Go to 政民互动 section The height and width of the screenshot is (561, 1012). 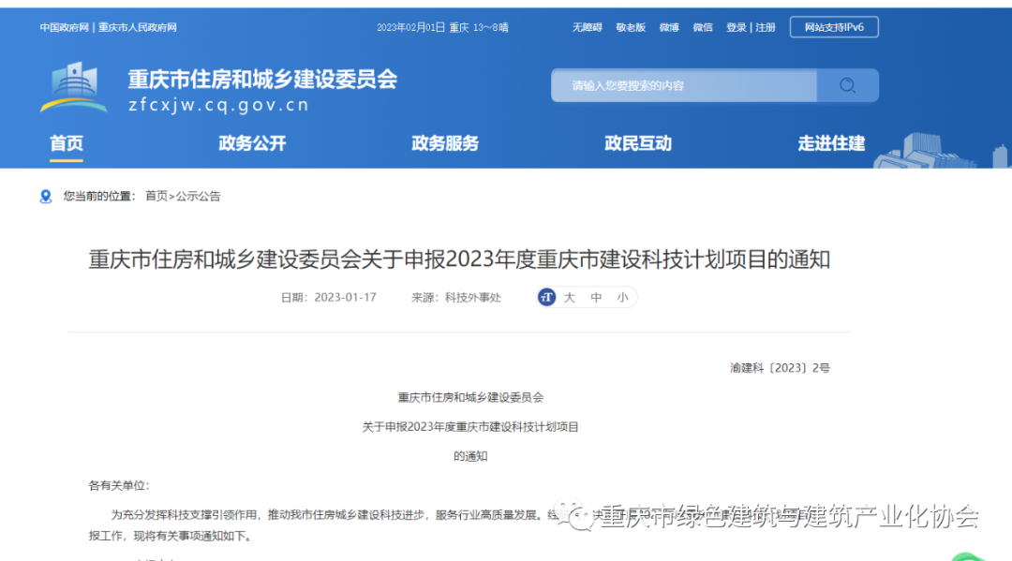(x=638, y=143)
